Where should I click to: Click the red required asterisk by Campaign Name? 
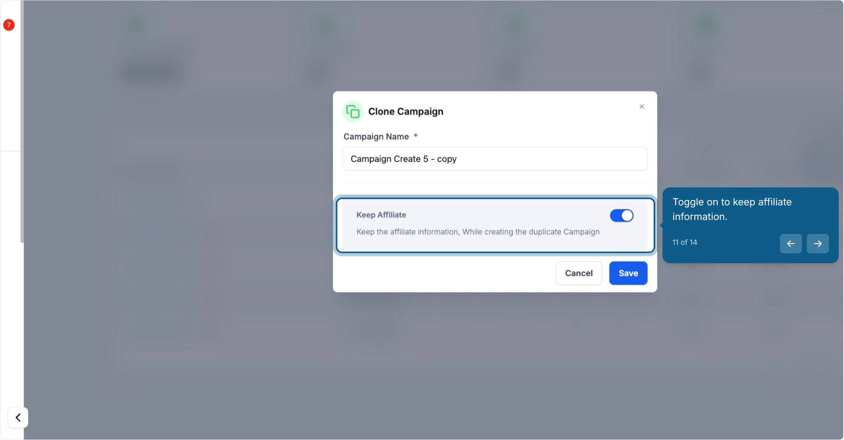tap(415, 135)
